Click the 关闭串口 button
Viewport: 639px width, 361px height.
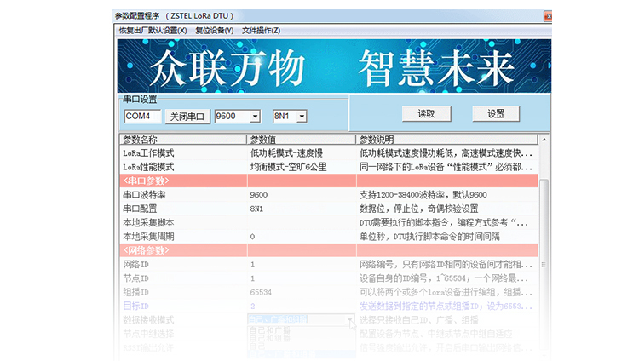[187, 117]
